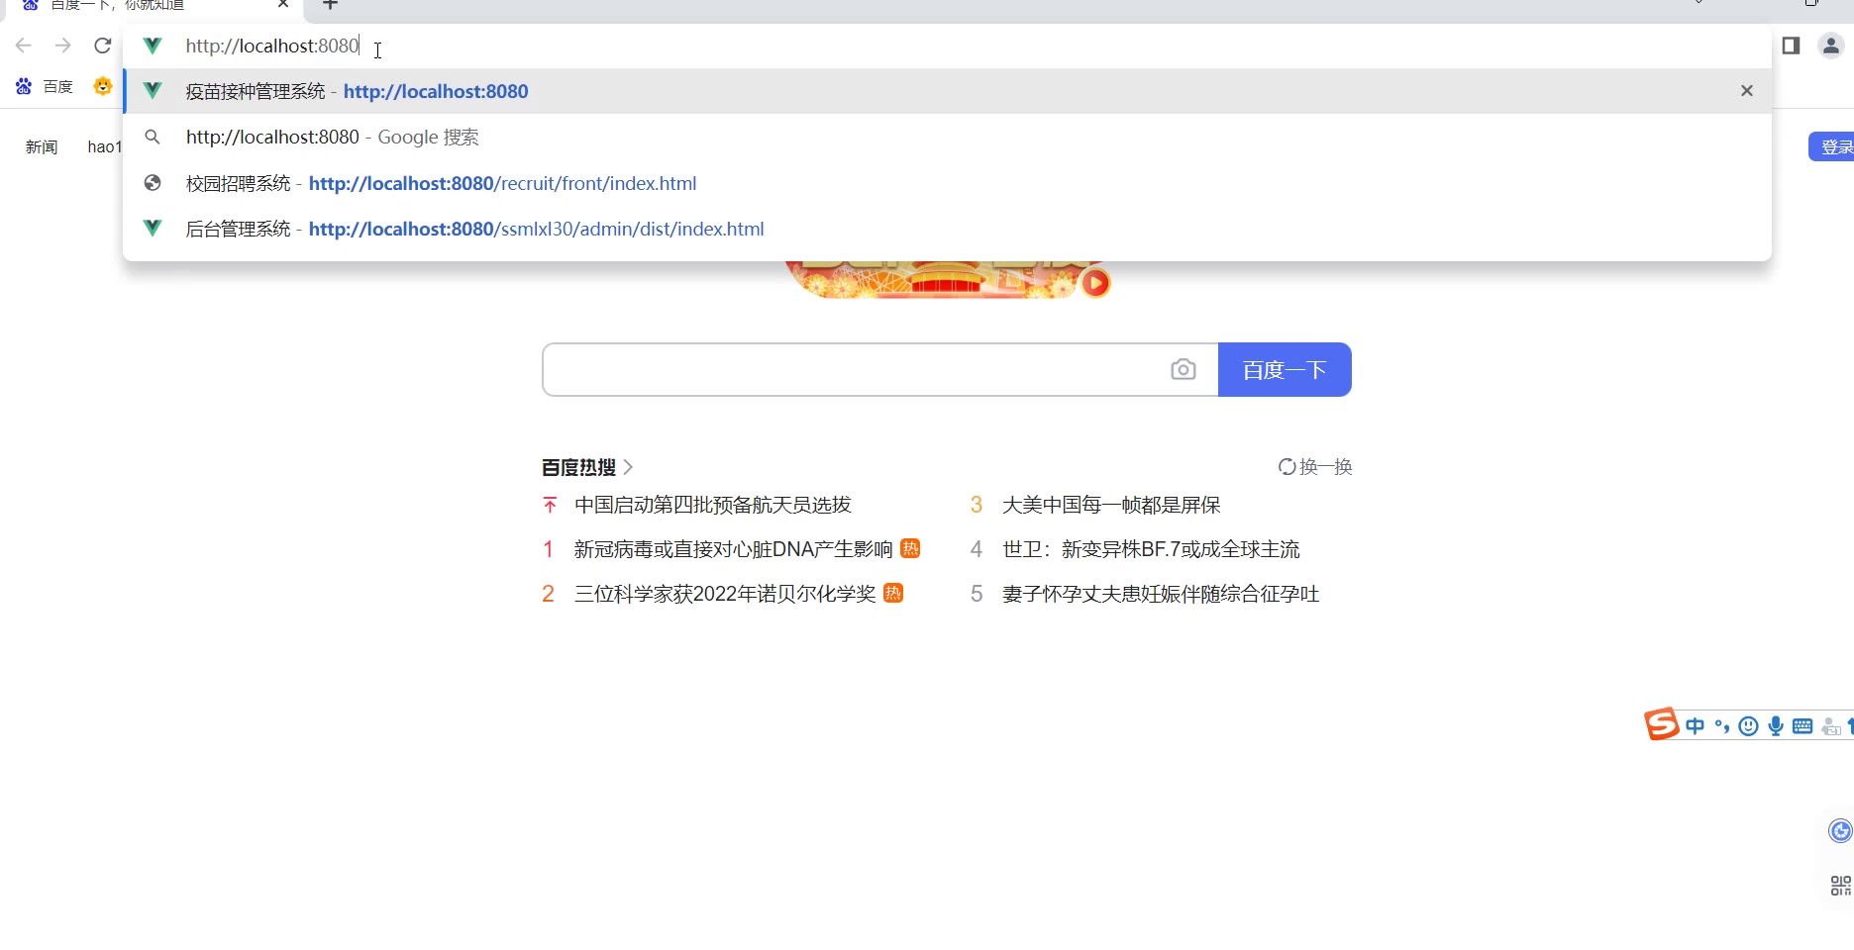Screen dimensions: 1854x950
Task: Open the Sogou soft keyboard icon
Action: pos(1802,726)
